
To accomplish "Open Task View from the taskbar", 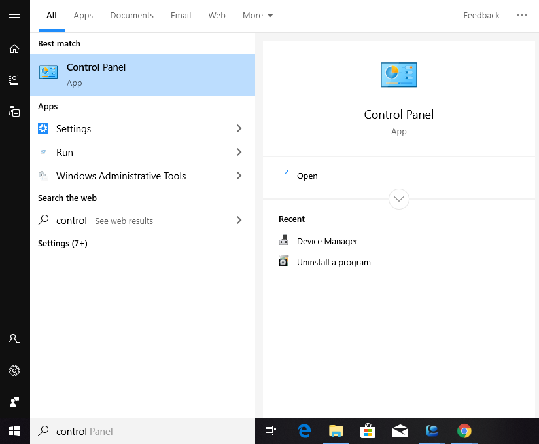I will [x=270, y=431].
